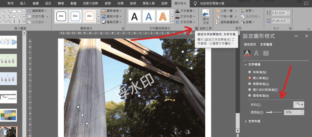
Task: Open 圖案外框 shape outline menu
Action: tap(112, 16)
